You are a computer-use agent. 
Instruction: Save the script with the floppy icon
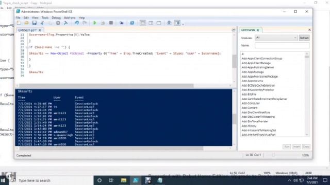click(x=35, y=23)
